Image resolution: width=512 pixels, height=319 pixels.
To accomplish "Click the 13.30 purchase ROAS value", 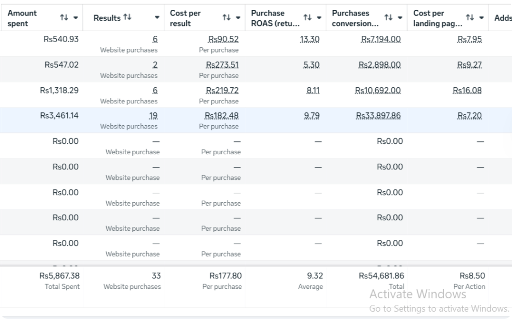I will pos(310,39).
